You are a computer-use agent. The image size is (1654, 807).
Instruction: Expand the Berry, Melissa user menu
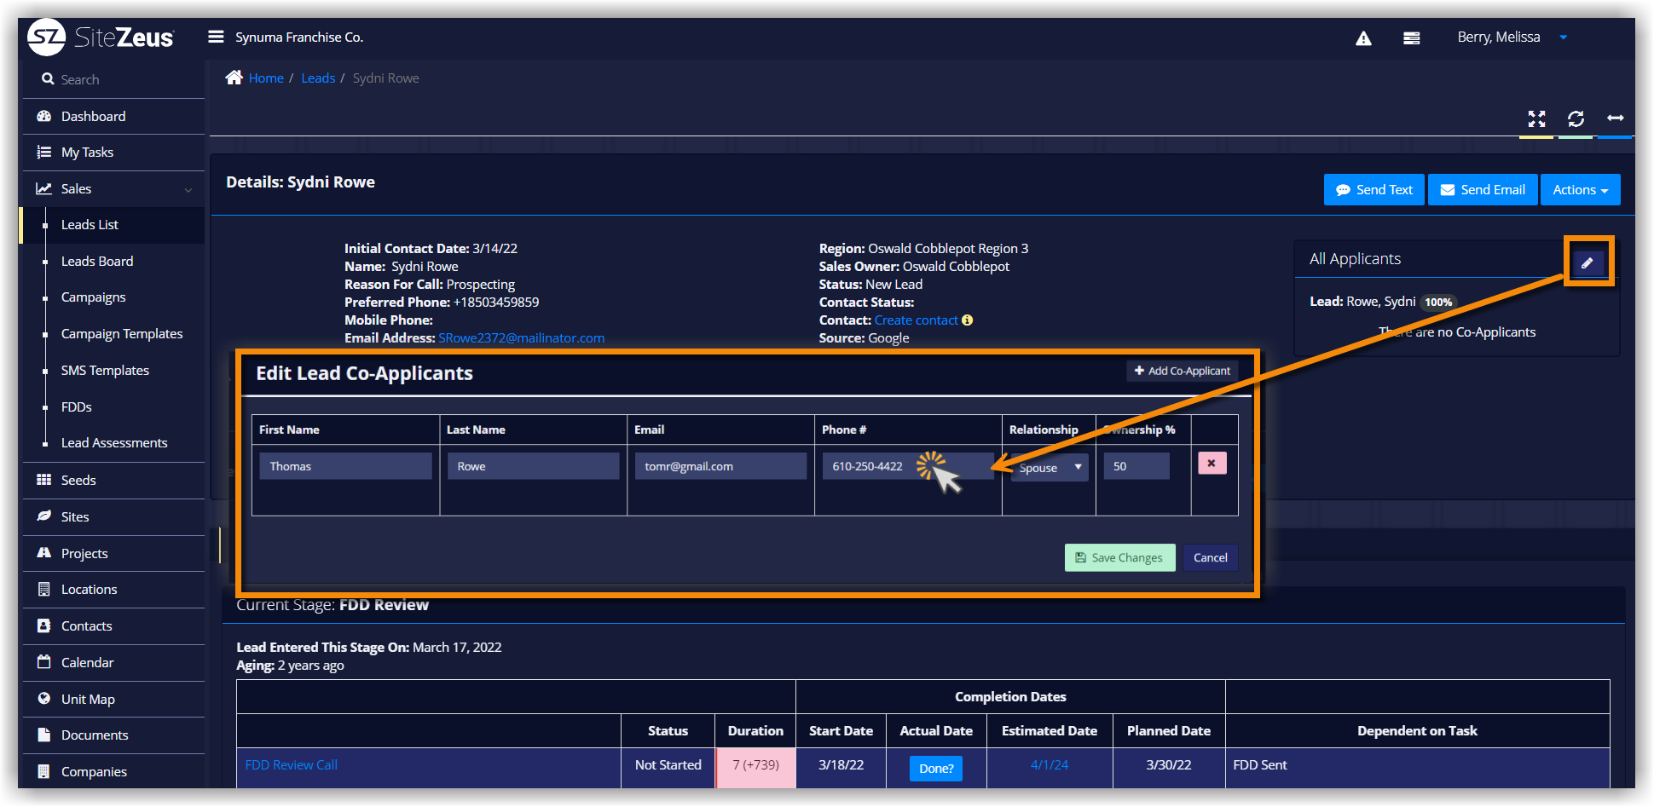point(1512,37)
